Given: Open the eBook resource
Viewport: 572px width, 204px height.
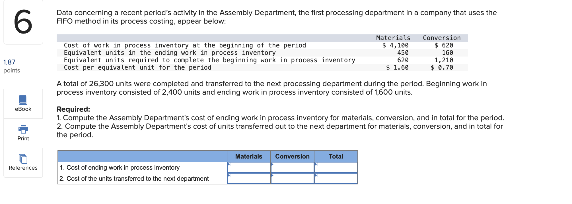Looking at the screenshot, I should (x=23, y=104).
